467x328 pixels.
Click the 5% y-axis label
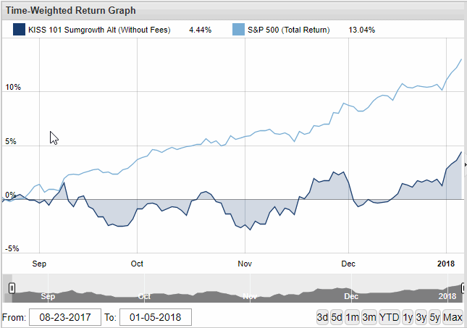(x=11, y=141)
